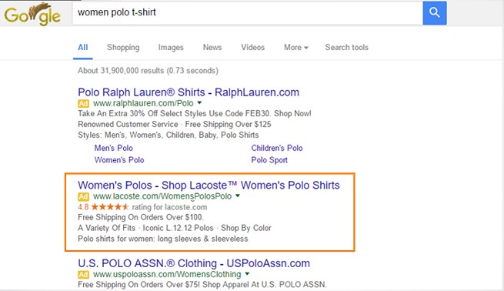Open Search tools options

click(346, 47)
